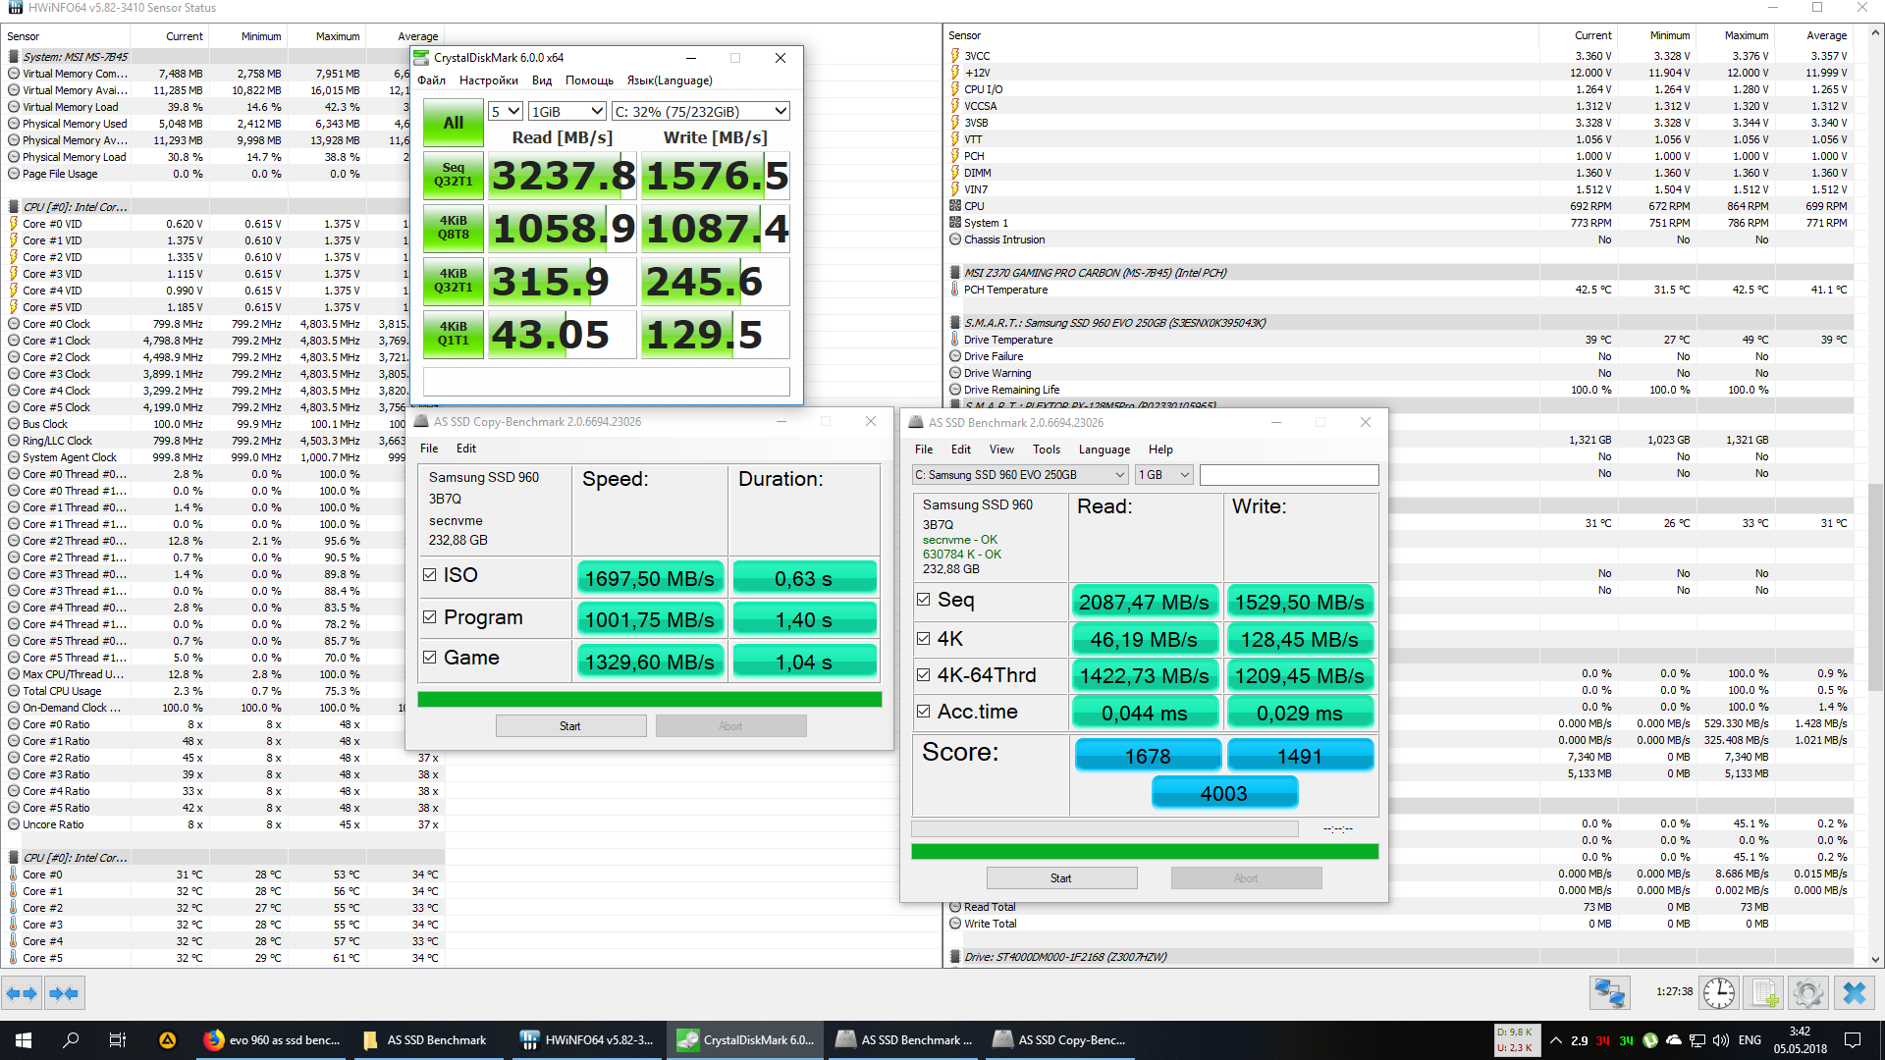Click the blue X close sensors icon
Viewport: 1885px width, 1060px height.
[1854, 993]
